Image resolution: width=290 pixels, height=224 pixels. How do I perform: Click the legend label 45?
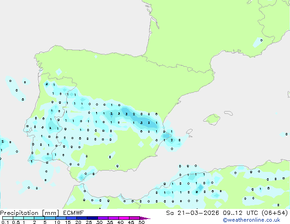[x=131, y=222]
